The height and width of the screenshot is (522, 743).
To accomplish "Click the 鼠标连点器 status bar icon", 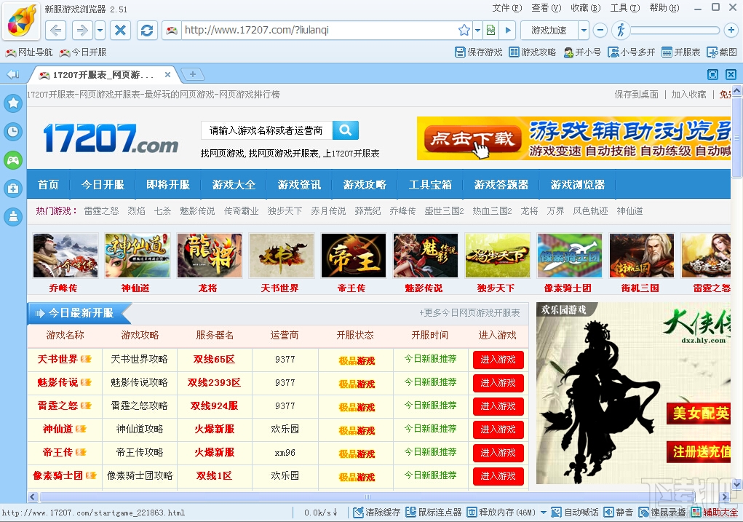I will [x=434, y=513].
